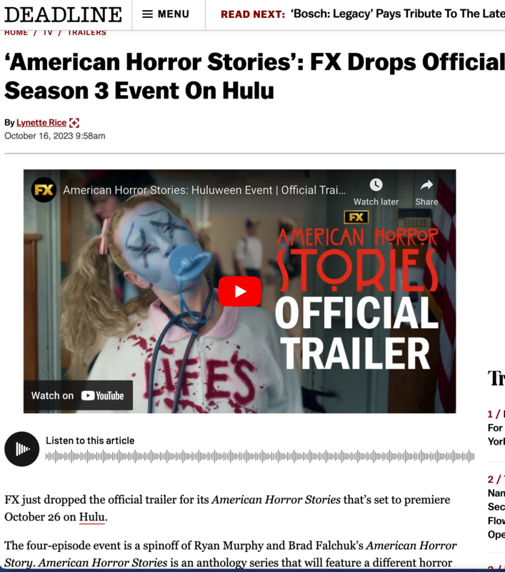Click the article headline text

point(254,76)
